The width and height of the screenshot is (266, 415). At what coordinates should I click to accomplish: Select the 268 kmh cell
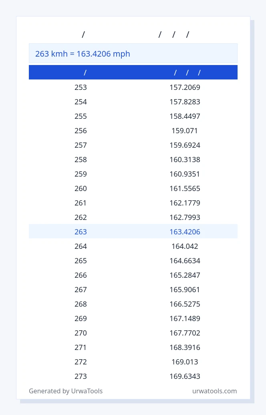pyautogui.click(x=81, y=304)
